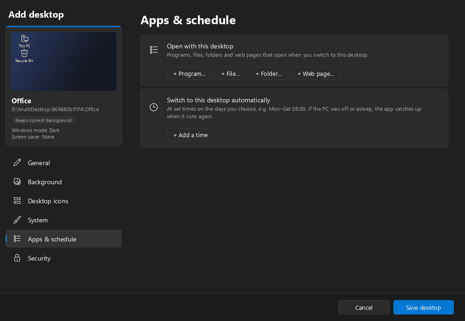This screenshot has width=465, height=321.
Task: Click the list icon in Open with this desktop
Action: pyautogui.click(x=153, y=49)
